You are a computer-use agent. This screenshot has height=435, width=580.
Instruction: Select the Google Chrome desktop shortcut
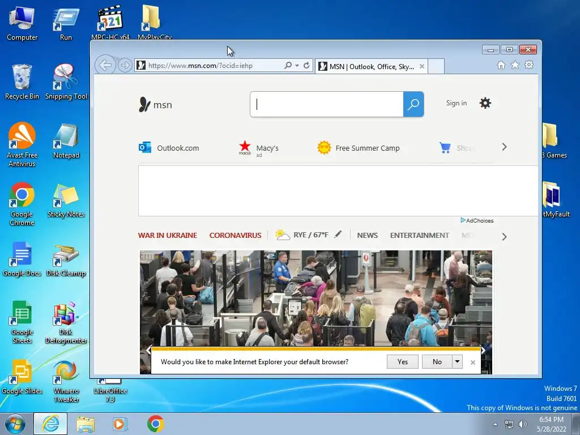(22, 204)
